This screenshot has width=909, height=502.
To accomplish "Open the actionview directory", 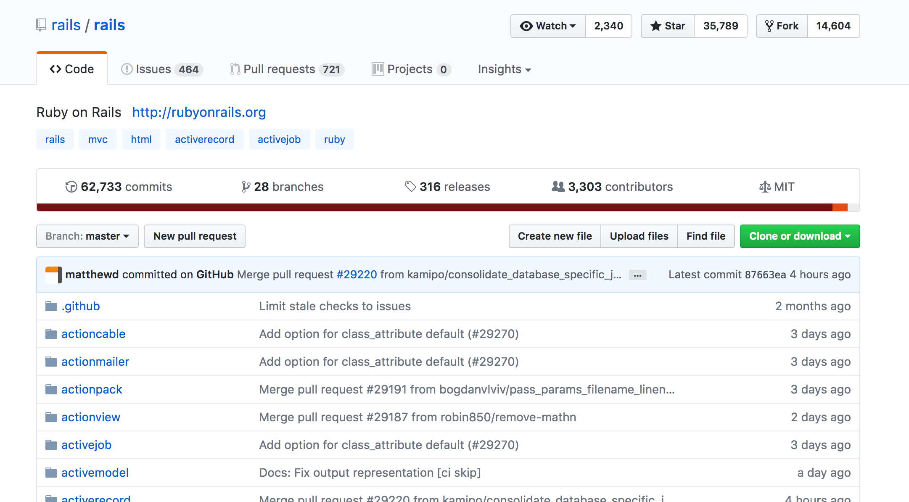I will click(91, 417).
